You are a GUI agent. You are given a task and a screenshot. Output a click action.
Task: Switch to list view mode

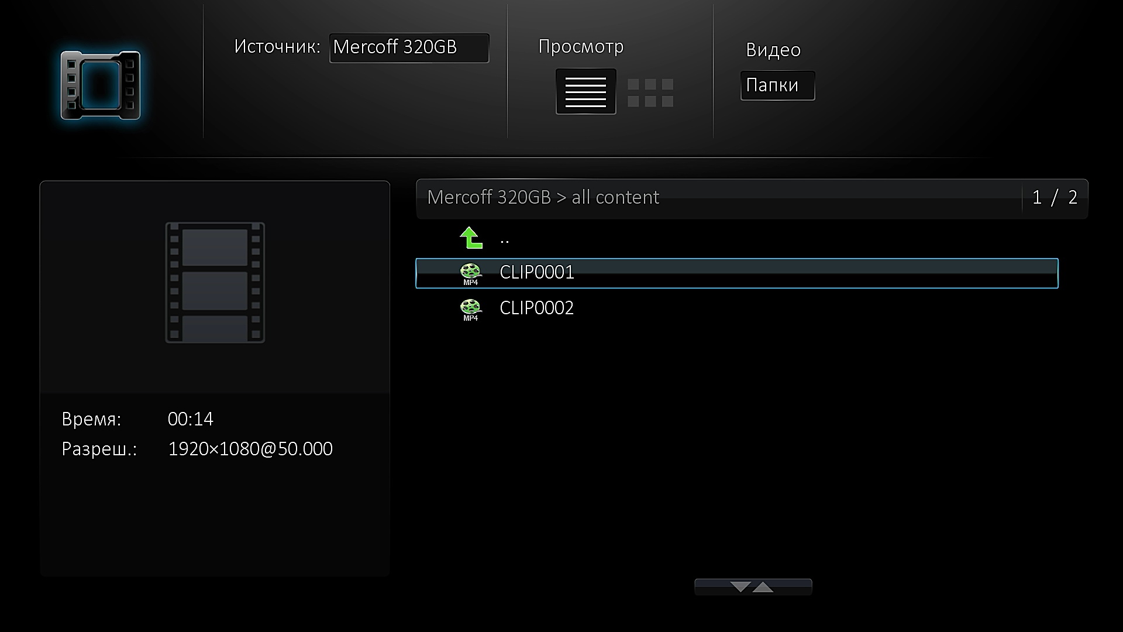(x=585, y=91)
